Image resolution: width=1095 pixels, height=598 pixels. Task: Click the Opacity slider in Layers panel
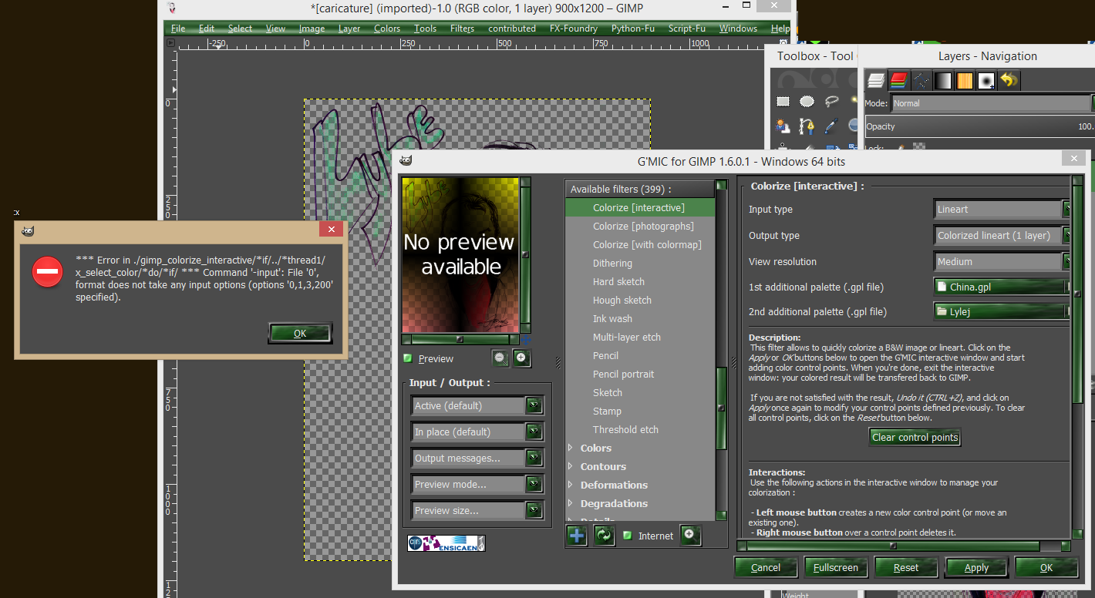[x=979, y=126]
